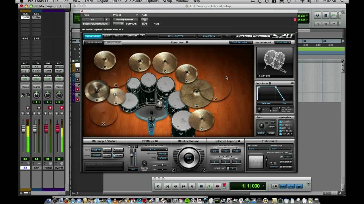
Task: Expand the EZ Mixer panel menu arrow
Action: [x=156, y=141]
